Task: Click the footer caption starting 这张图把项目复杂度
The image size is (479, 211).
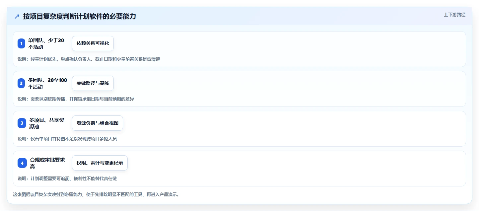Action: point(97,194)
